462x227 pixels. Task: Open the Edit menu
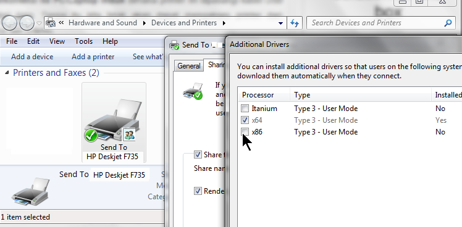click(x=33, y=41)
